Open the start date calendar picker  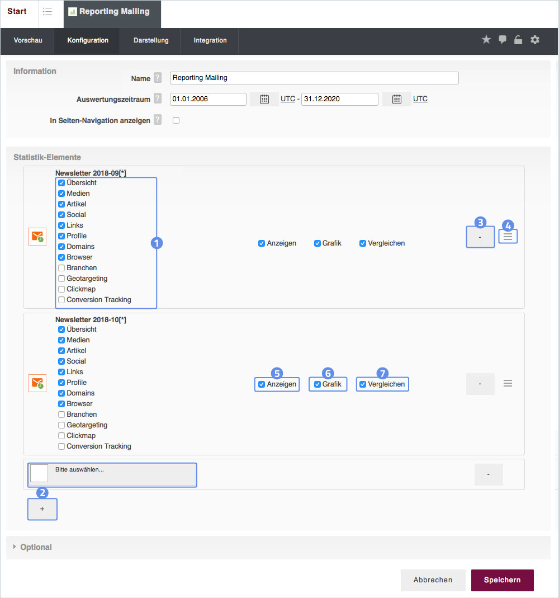click(264, 99)
